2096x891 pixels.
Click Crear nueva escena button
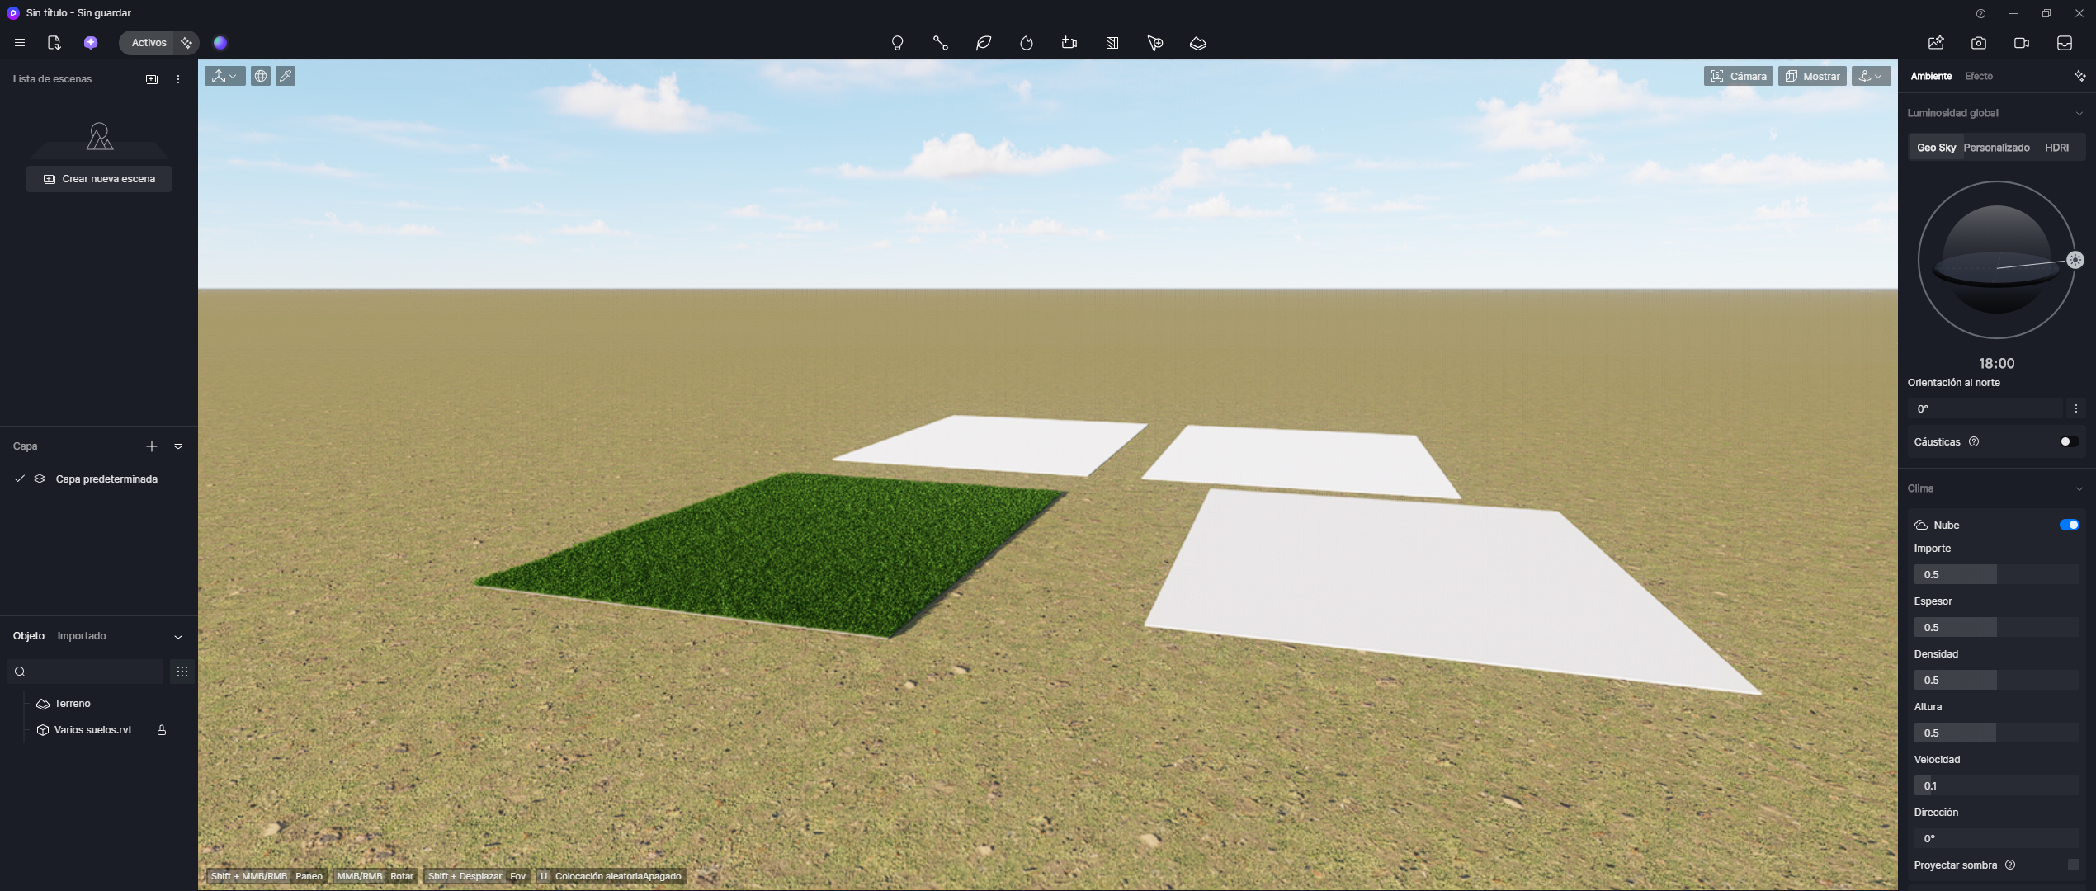click(x=99, y=179)
